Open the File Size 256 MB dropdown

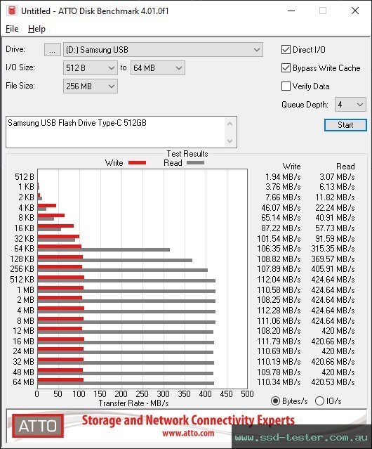[x=90, y=86]
